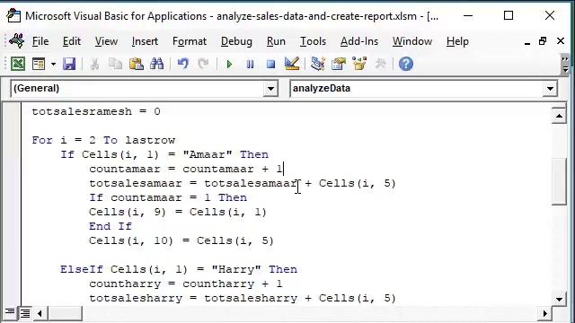Pause execution with Break icon

click(x=250, y=65)
